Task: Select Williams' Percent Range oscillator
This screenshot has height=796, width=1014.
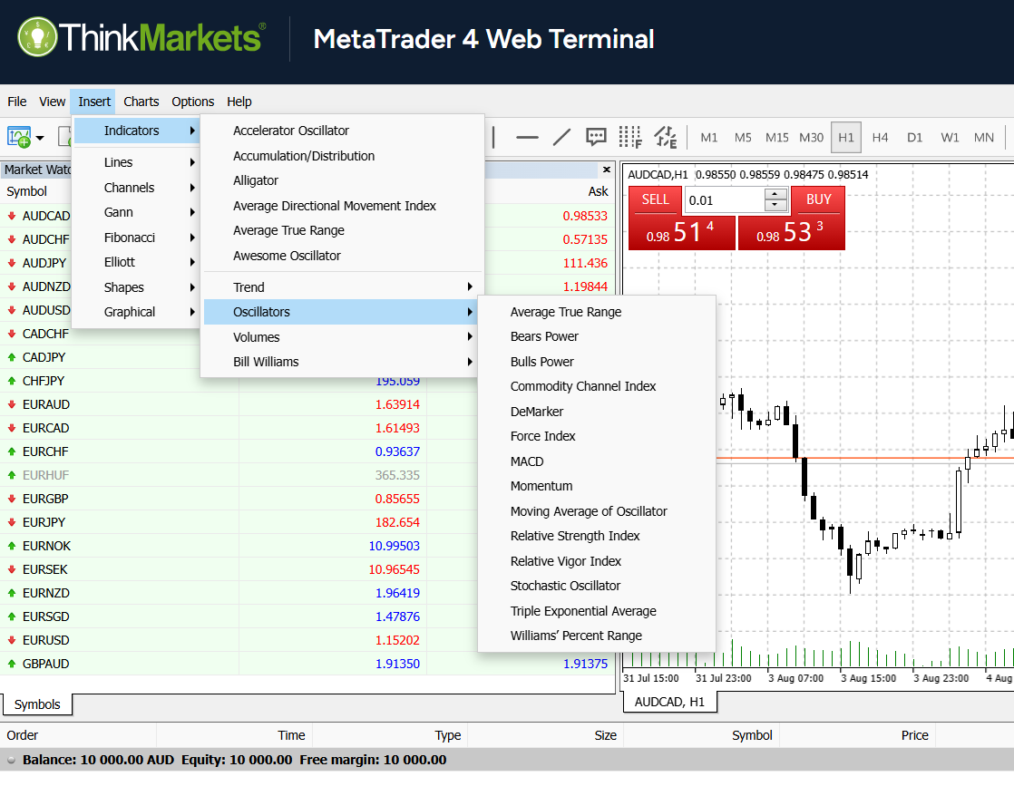Action: [x=596, y=636]
